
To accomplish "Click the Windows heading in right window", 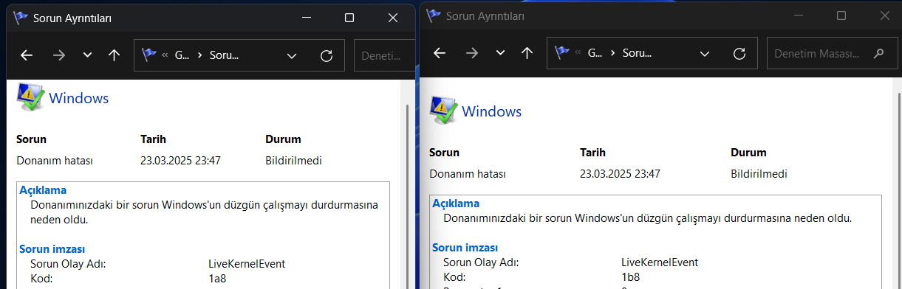I will [x=492, y=112].
